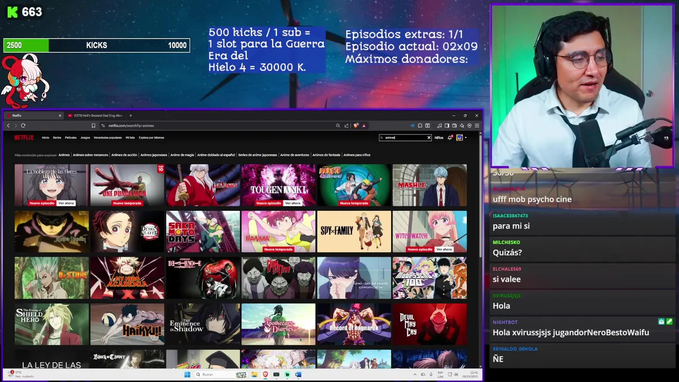Click the media audio icon in browser toolbar
This screenshot has height=382, width=679.
412,126
